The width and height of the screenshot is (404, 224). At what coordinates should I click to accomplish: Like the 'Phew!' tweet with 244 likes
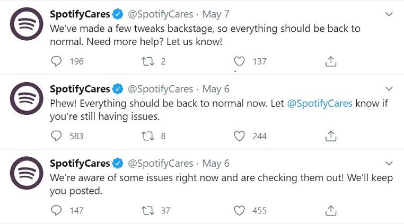point(240,136)
